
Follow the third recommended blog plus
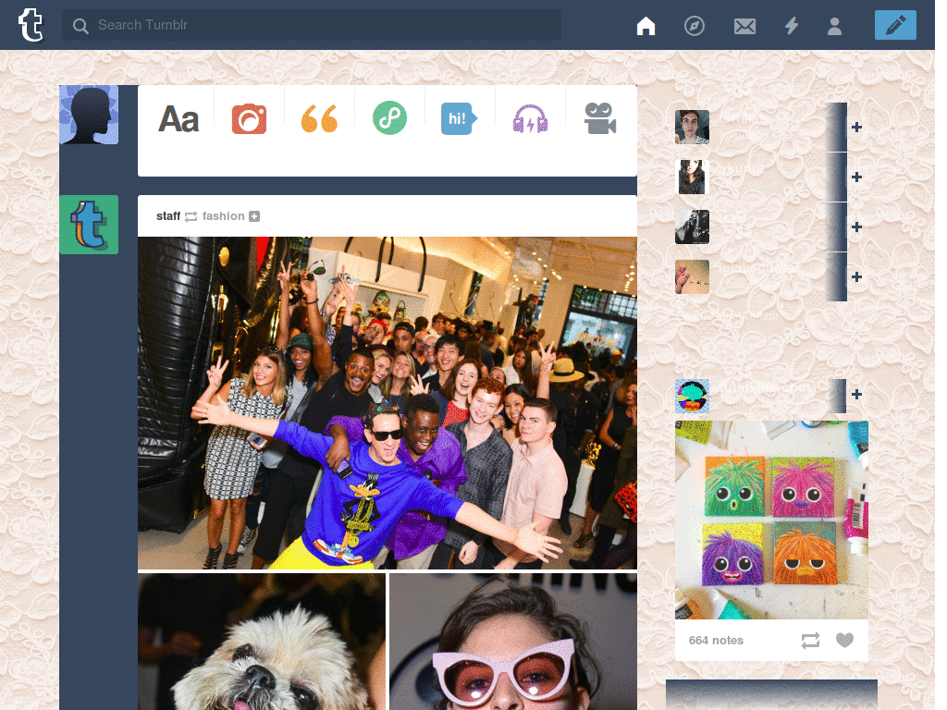pyautogui.click(x=856, y=227)
